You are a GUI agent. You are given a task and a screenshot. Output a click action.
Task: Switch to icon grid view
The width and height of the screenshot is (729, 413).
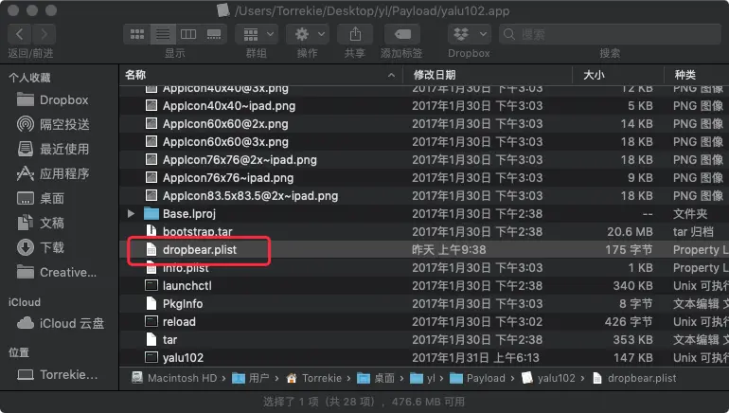(137, 34)
